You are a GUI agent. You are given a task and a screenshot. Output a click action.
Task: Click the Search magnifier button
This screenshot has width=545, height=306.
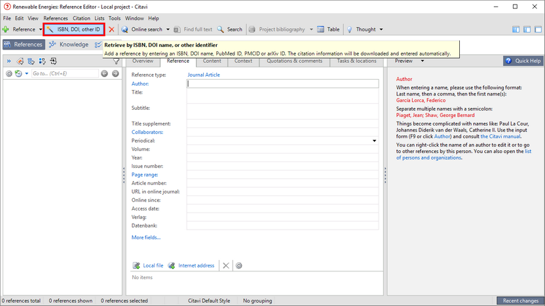click(230, 29)
